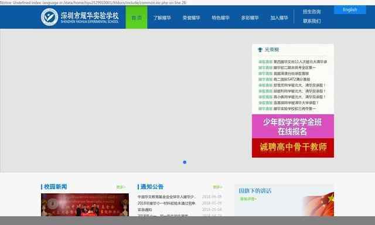Open the notice starting 中国华文教育基金会
Viewport: 375px width, 225px height.
(166, 197)
